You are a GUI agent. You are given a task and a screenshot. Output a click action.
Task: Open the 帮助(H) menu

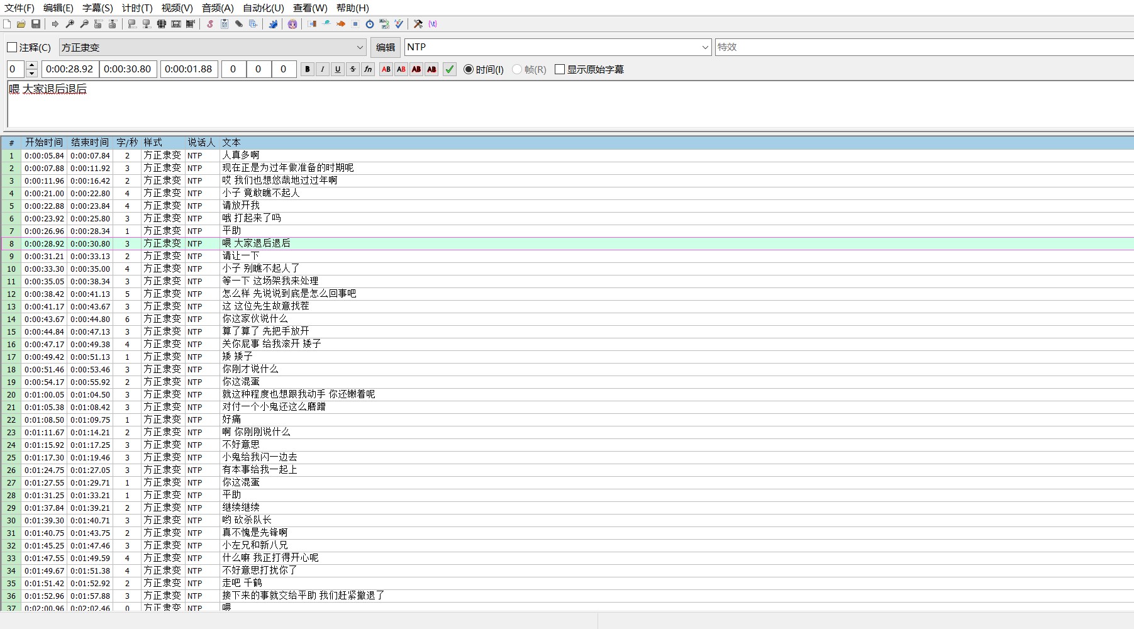pyautogui.click(x=353, y=8)
